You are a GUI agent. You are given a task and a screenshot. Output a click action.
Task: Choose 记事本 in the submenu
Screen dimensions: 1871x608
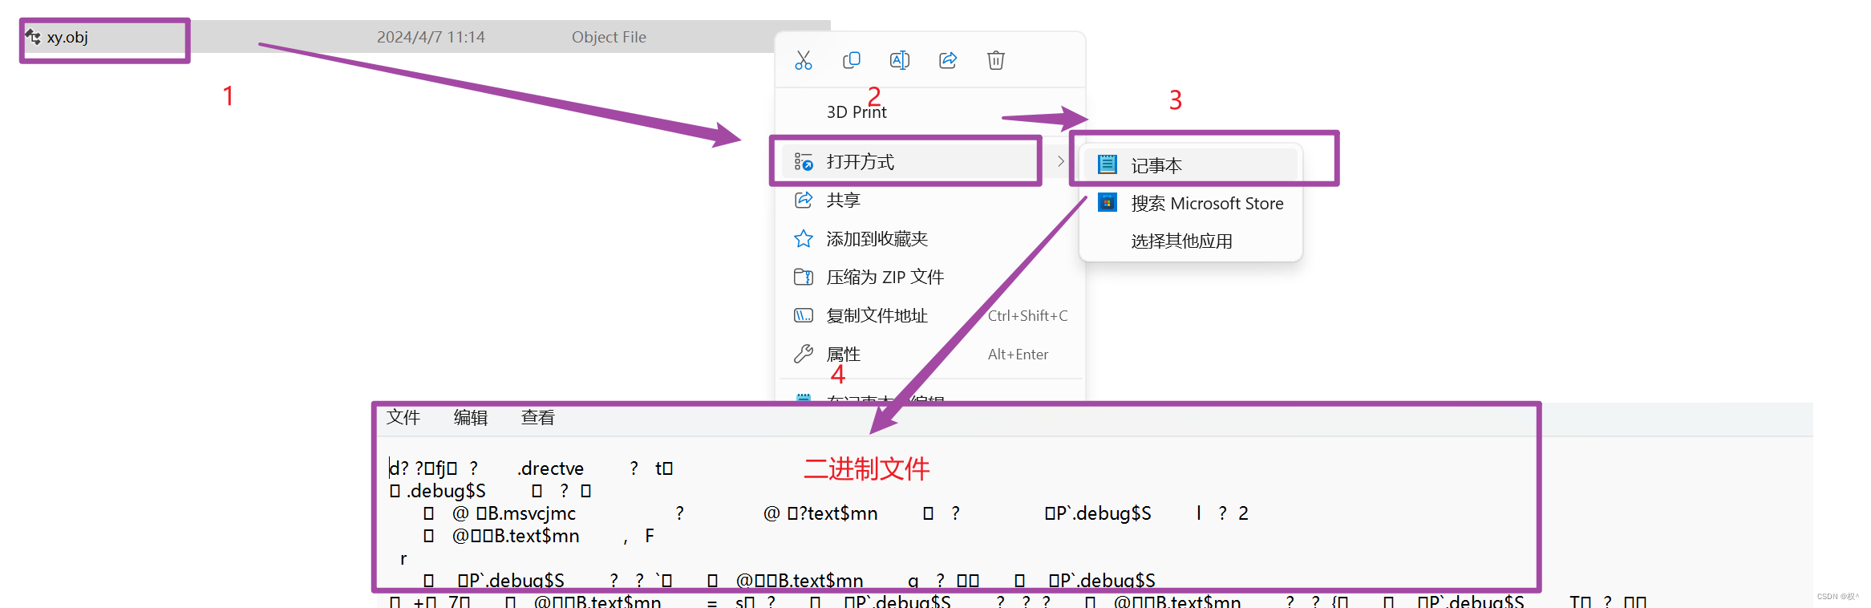tap(1190, 165)
